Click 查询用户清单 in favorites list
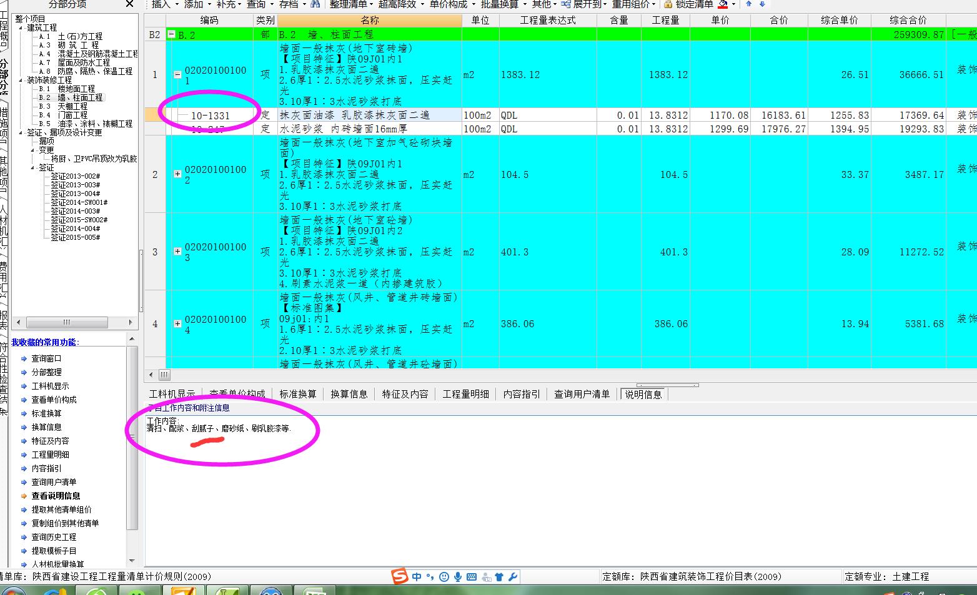Image resolution: width=977 pixels, height=595 pixels. point(54,482)
